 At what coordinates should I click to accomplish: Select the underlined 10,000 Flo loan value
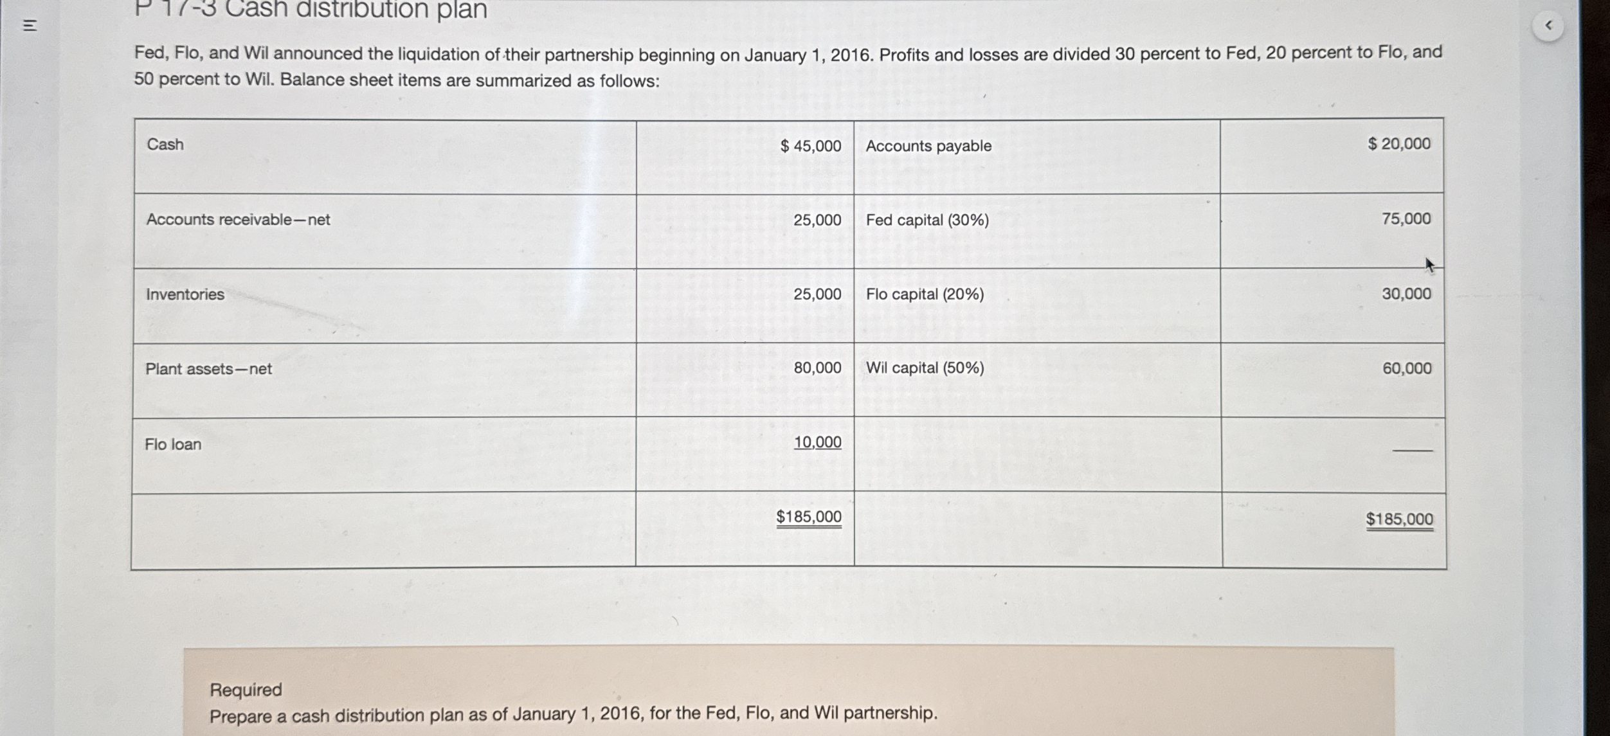[x=818, y=442]
